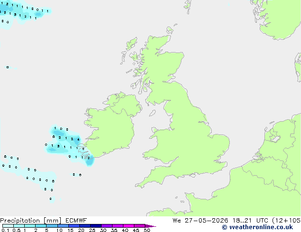The height and width of the screenshot is (232, 301).
Task: Click the '10' legend scale label
Action: [x=59, y=230]
